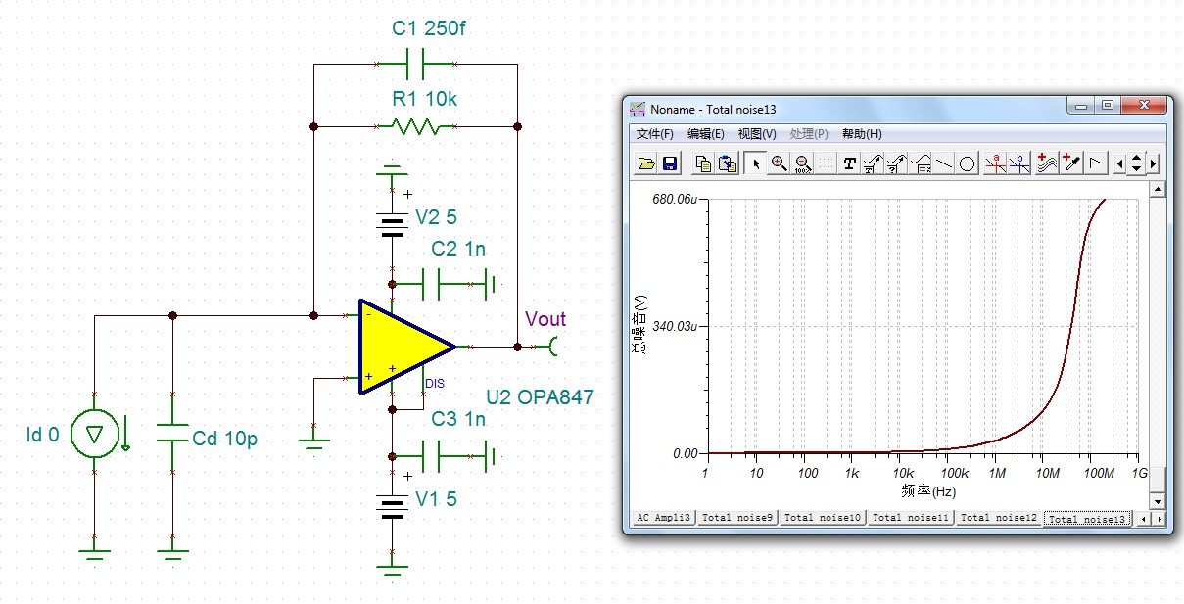The image size is (1184, 604).
Task: Enable cursor b on the curve
Action: pos(1019,164)
